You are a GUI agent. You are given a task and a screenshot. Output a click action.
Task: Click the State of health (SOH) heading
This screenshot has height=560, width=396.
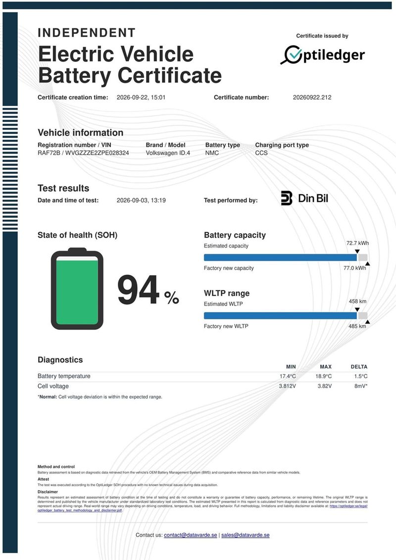78,235
